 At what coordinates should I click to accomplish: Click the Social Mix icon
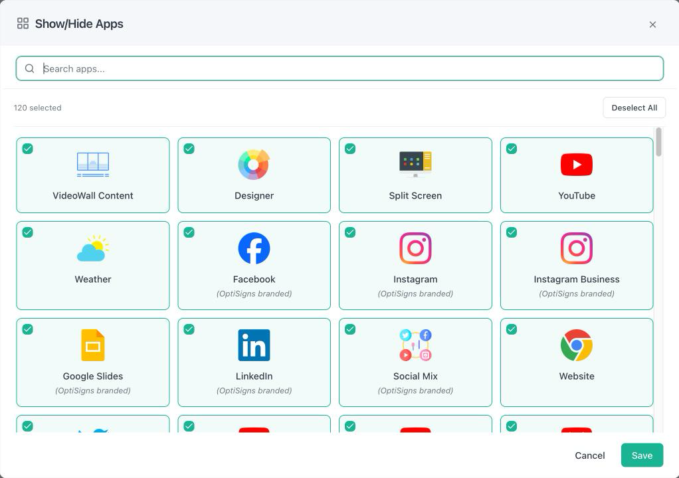[x=415, y=345]
